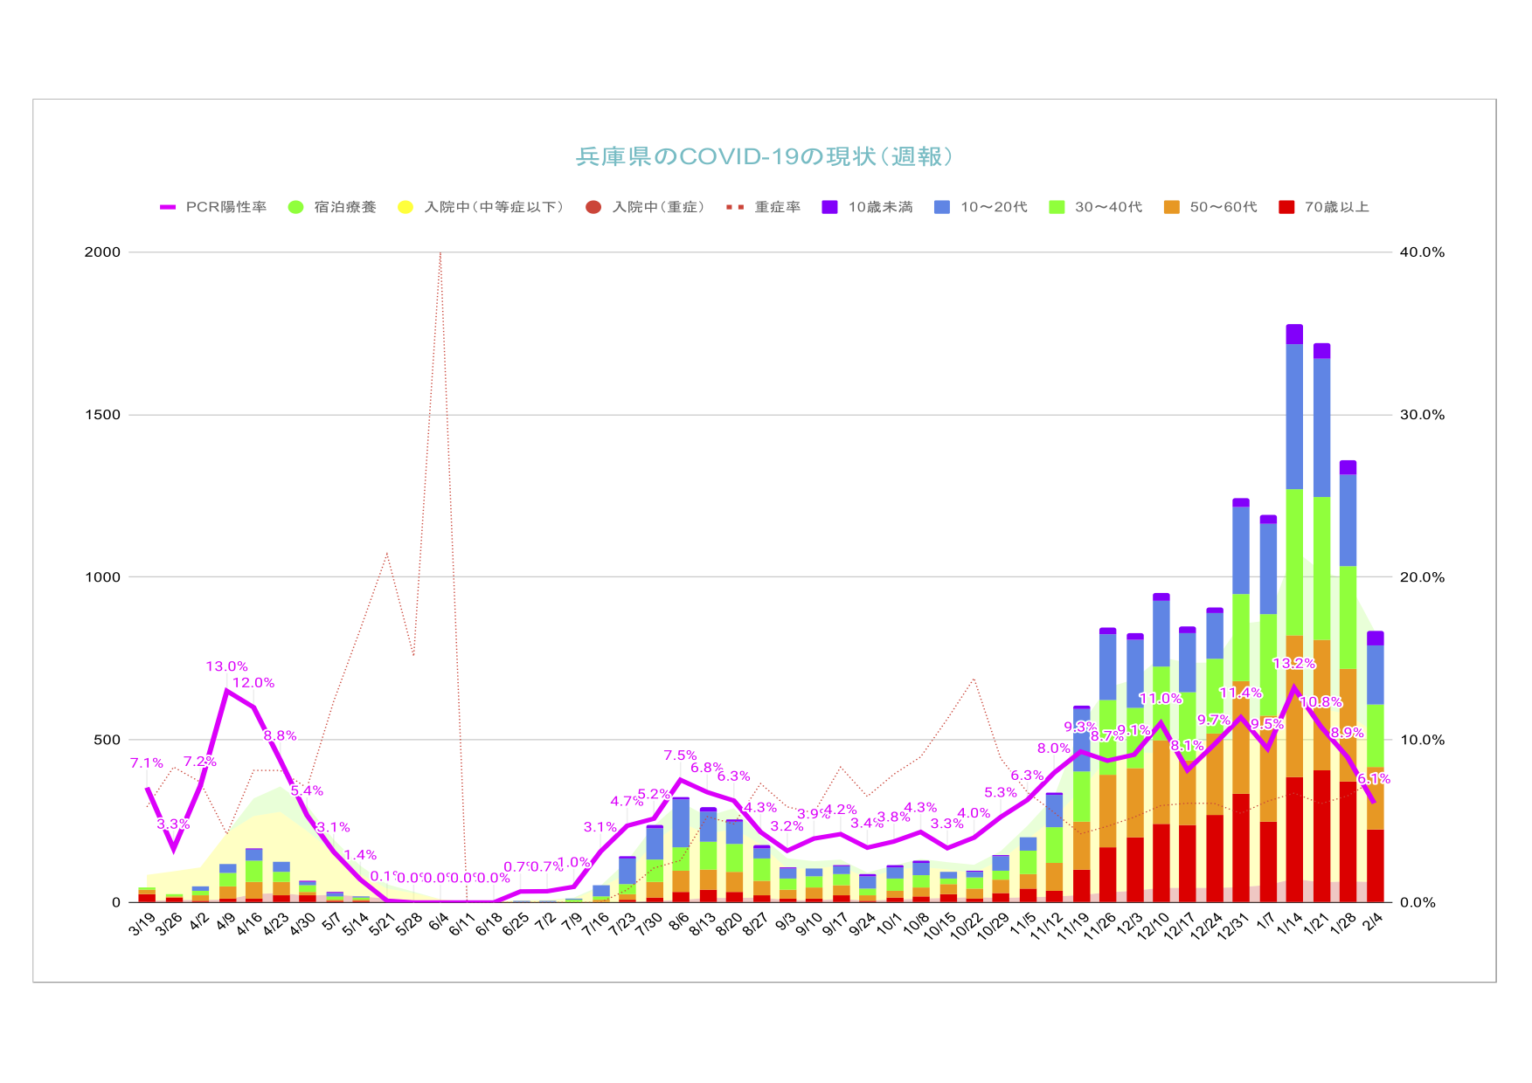Select the red 入院中（重症） legend circle
The height and width of the screenshot is (1083, 1532).
coord(593,207)
